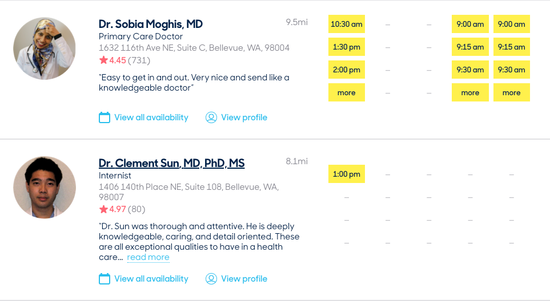Open Dr. Sobia Moghis, MD name link
550x301 pixels.
(x=150, y=24)
